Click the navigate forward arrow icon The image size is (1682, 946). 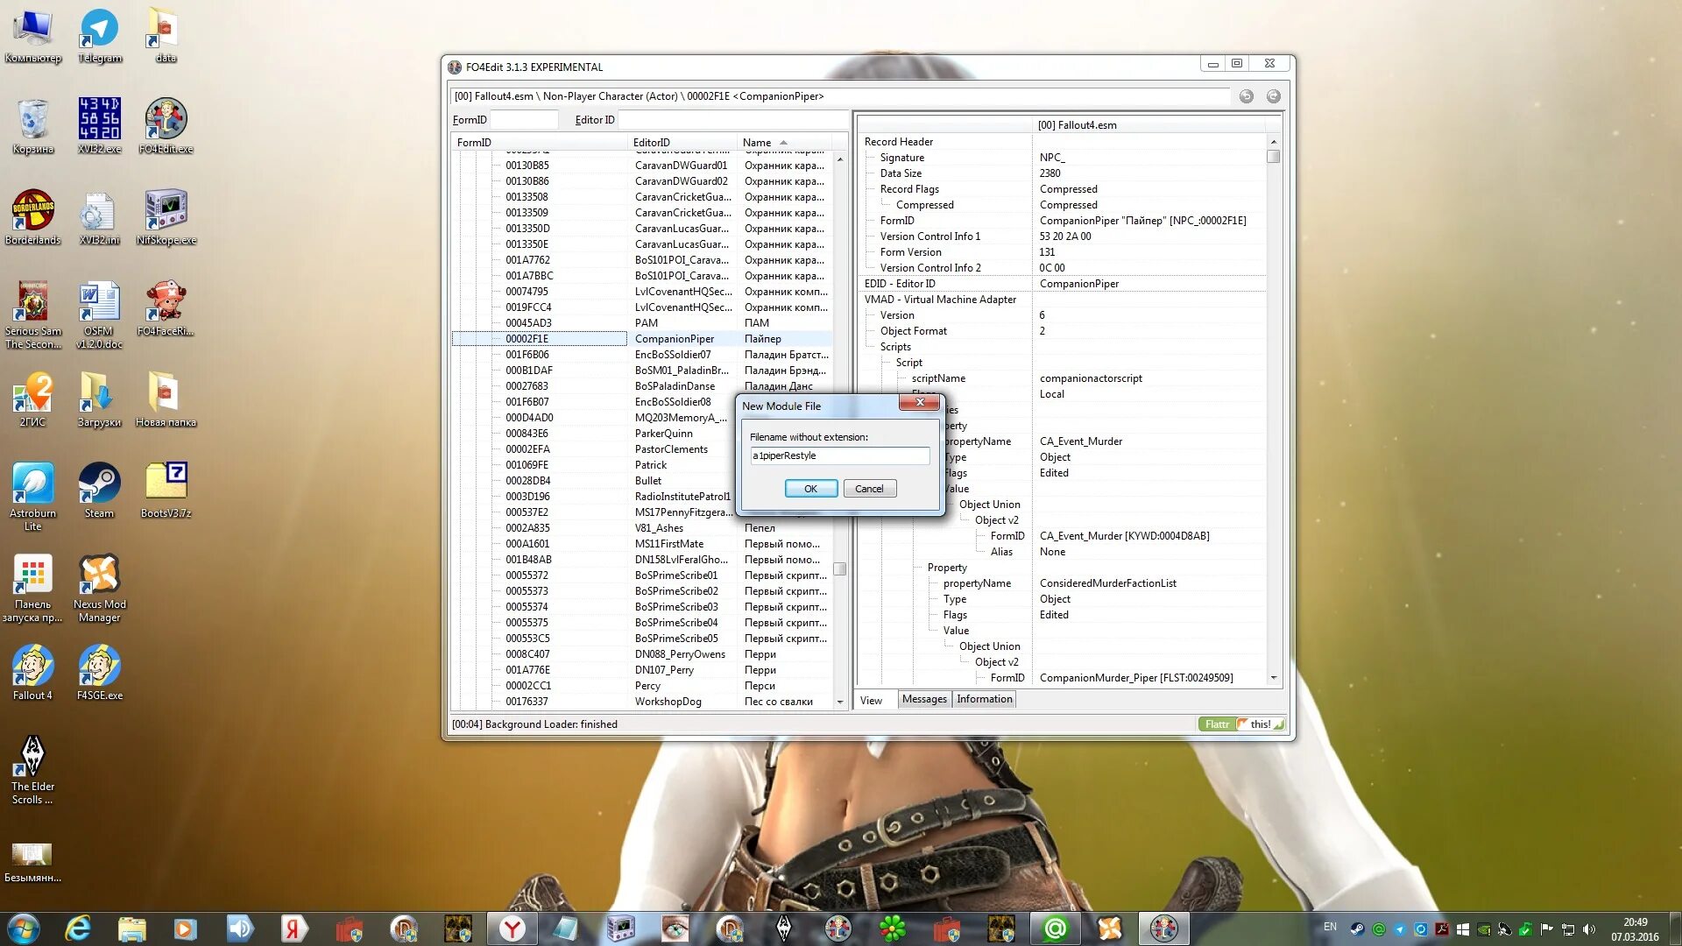(1273, 96)
